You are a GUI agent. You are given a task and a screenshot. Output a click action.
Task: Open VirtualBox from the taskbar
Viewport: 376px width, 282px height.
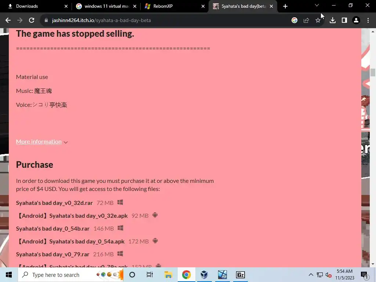click(204, 275)
